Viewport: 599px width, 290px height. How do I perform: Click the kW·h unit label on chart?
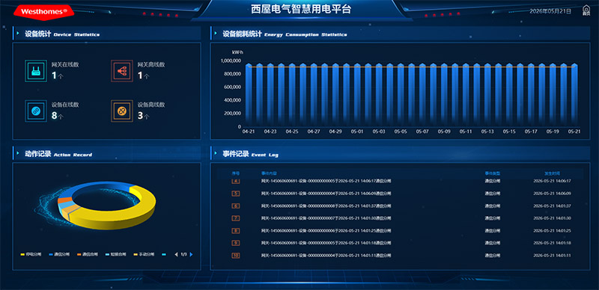(237, 52)
